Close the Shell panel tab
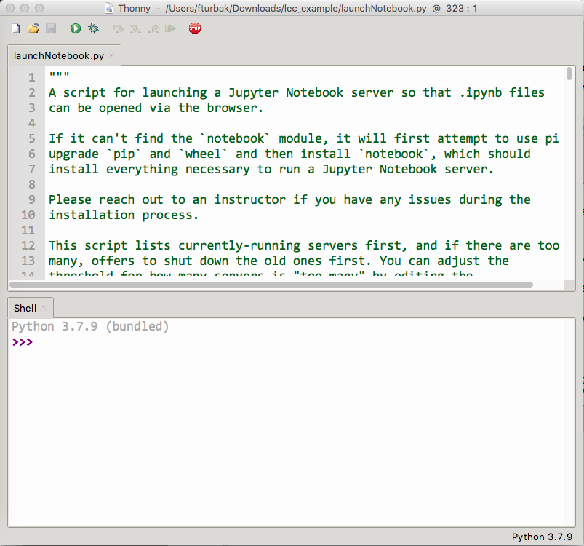Image resolution: width=584 pixels, height=546 pixels. (x=44, y=308)
